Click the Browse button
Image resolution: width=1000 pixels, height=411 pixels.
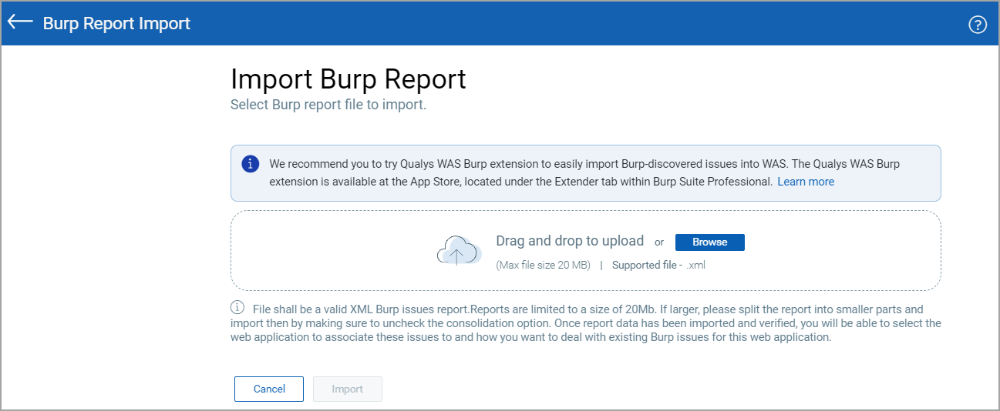pyautogui.click(x=709, y=242)
